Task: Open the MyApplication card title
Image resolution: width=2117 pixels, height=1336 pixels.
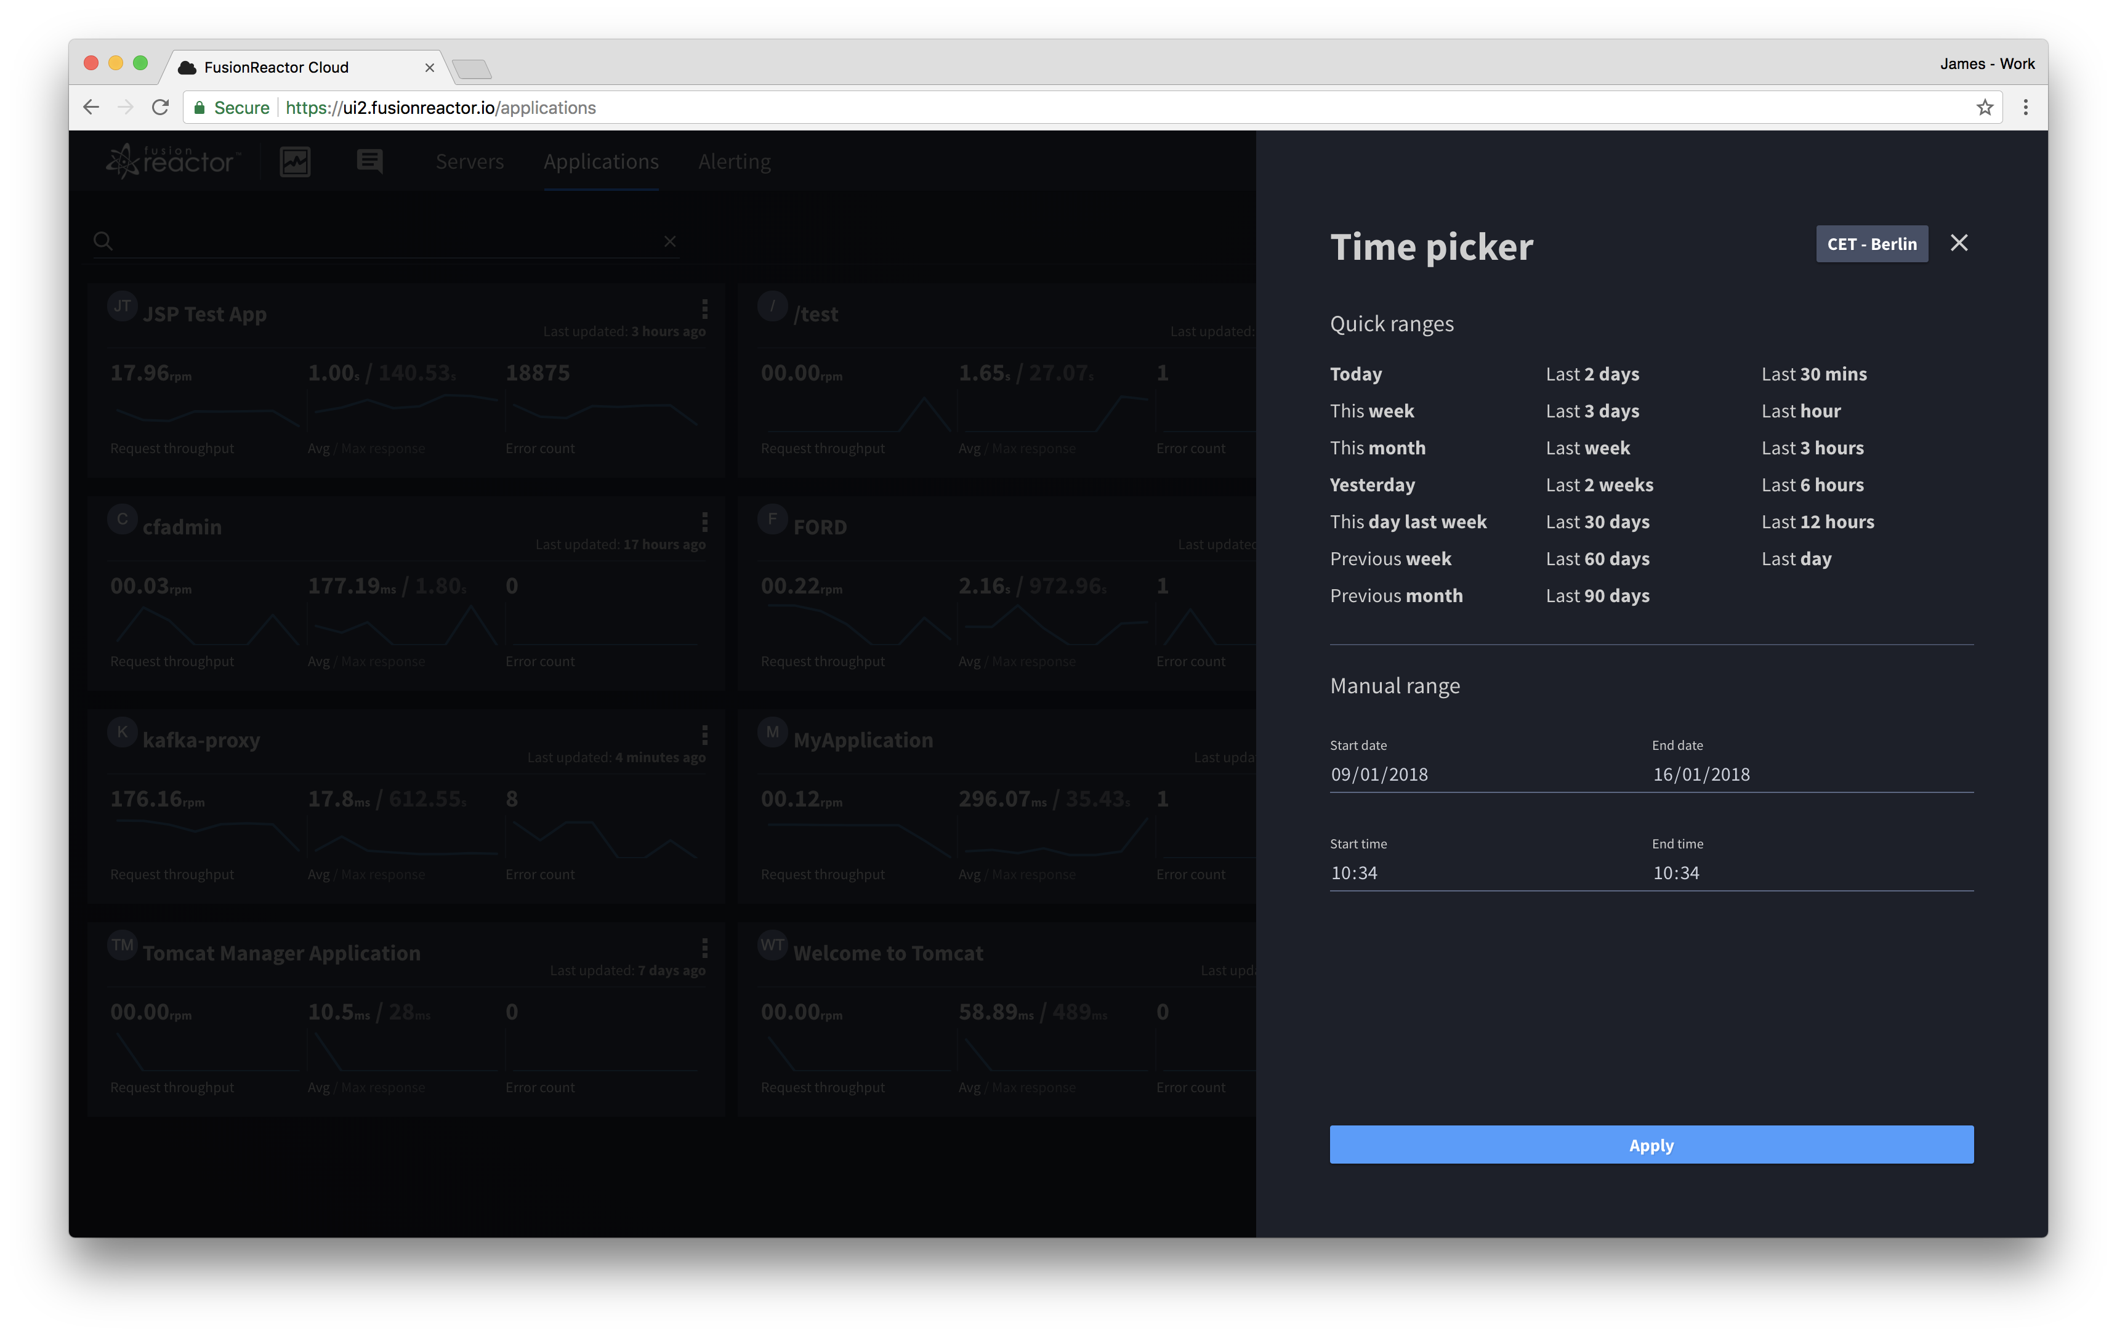Action: pyautogui.click(x=863, y=740)
